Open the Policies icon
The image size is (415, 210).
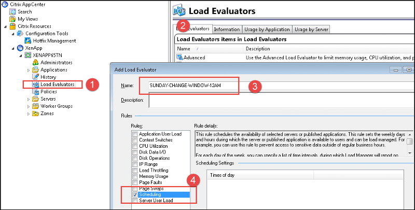point(35,91)
